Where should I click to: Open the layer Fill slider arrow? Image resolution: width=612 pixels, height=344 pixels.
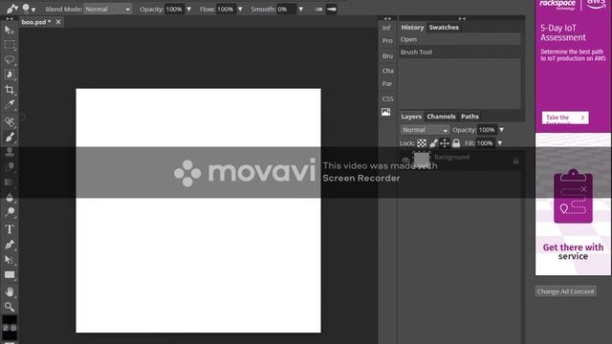(x=499, y=143)
